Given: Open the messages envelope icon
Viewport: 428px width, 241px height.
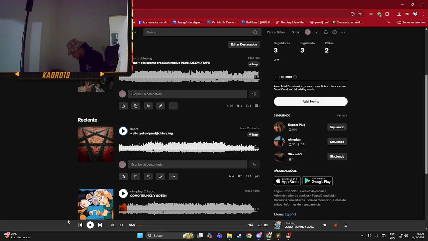Looking at the screenshot, I should 334,32.
